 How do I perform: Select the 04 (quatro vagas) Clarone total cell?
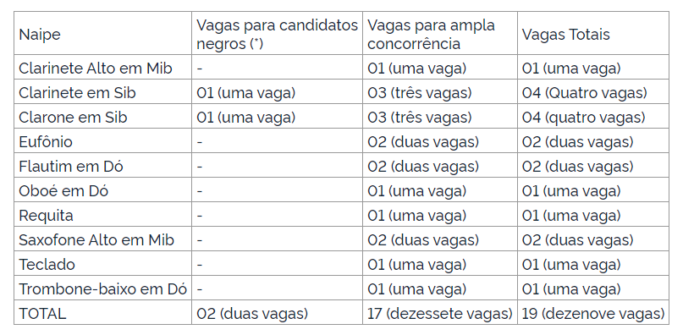pyautogui.click(x=593, y=116)
